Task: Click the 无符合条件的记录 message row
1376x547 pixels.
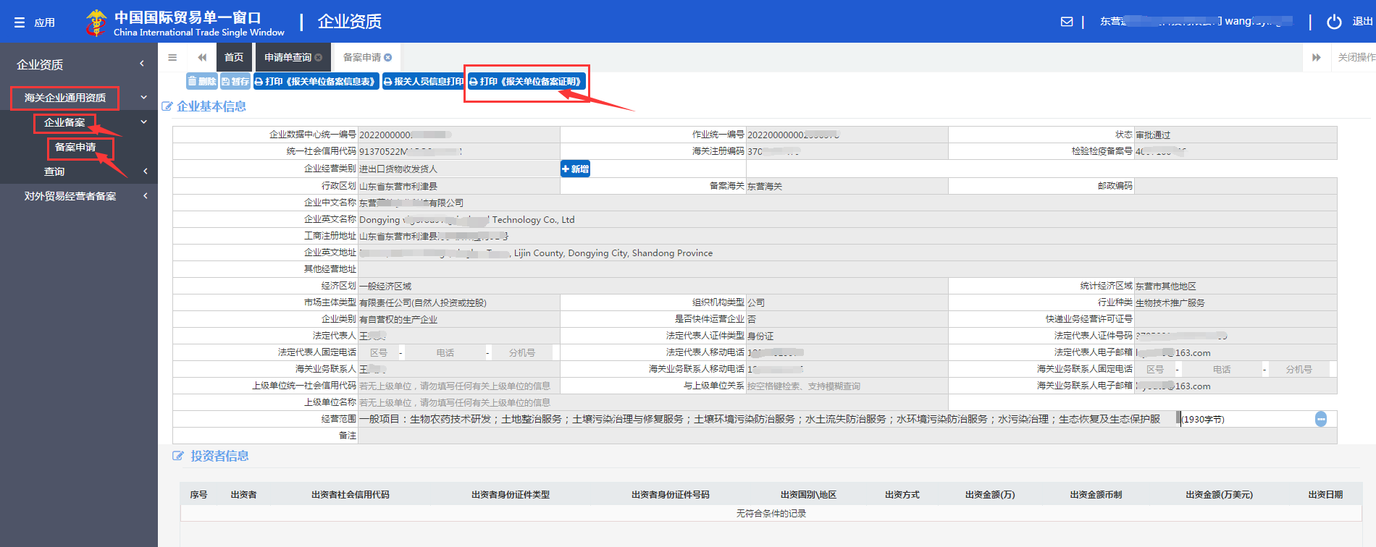Action: pyautogui.click(x=771, y=514)
